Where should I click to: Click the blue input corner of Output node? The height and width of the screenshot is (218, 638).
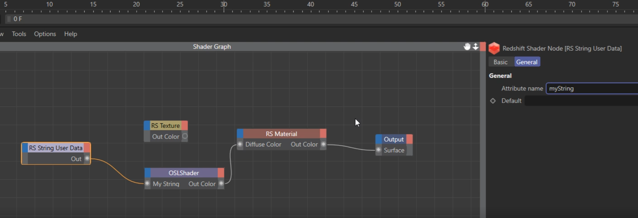coord(379,139)
